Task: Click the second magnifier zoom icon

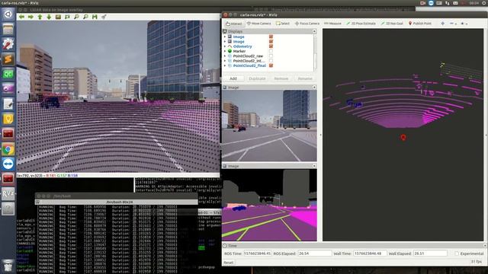Action: coord(85,17)
